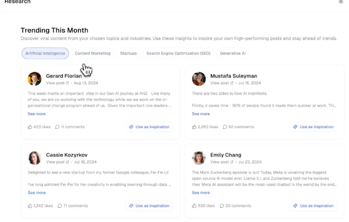The width and height of the screenshot is (349, 222).
Task: Click '92 comments' count text
Action: [241, 127]
